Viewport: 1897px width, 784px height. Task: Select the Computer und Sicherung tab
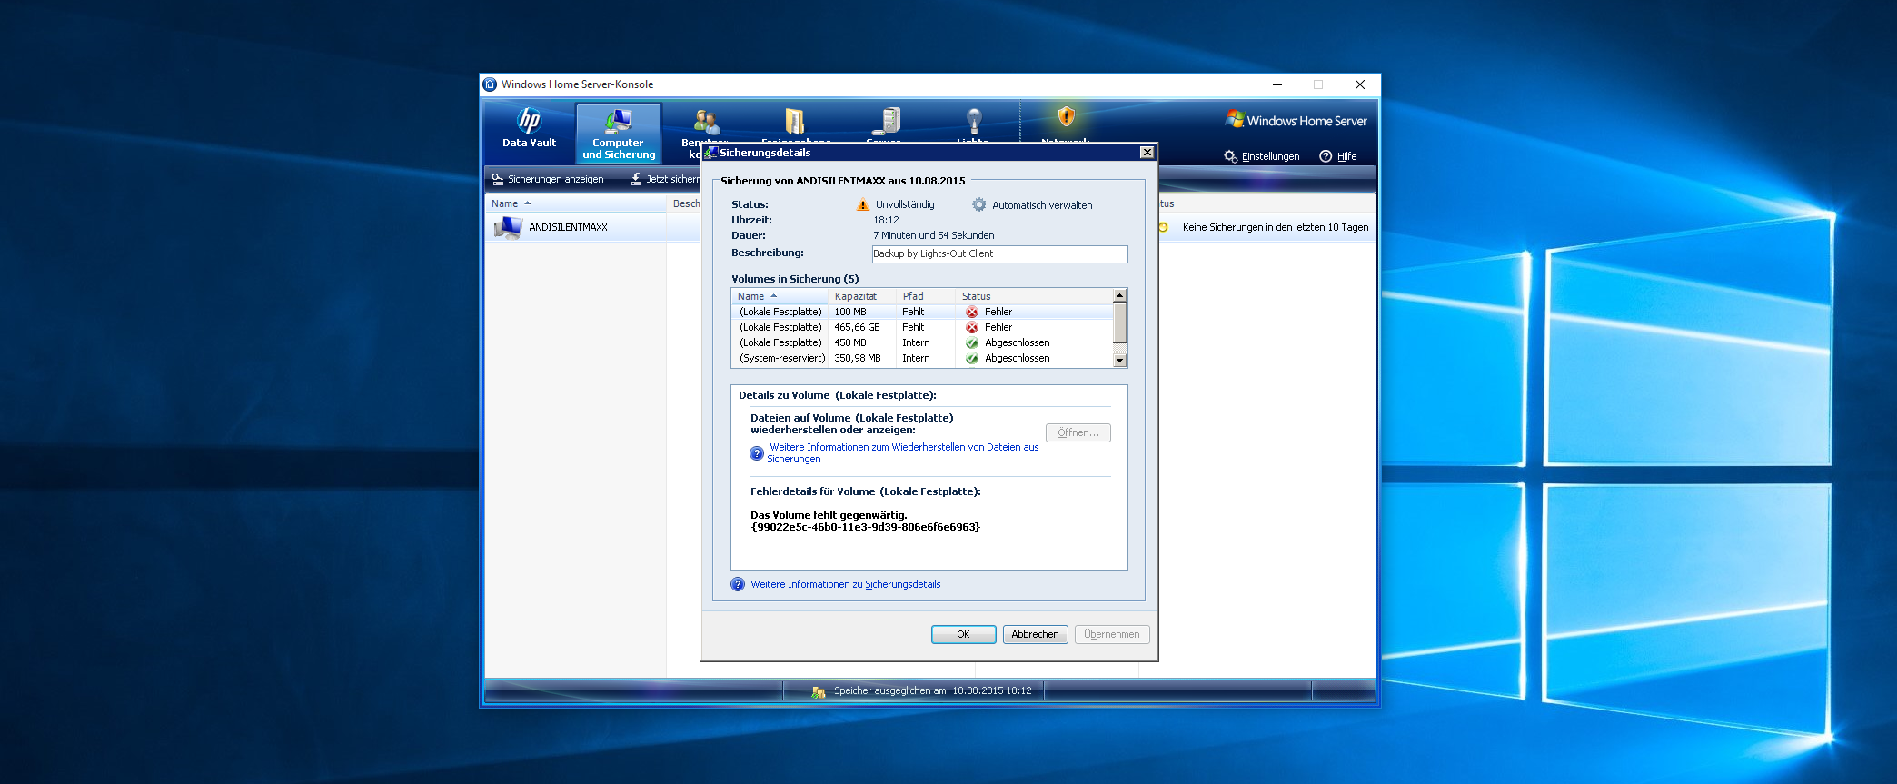(x=619, y=133)
